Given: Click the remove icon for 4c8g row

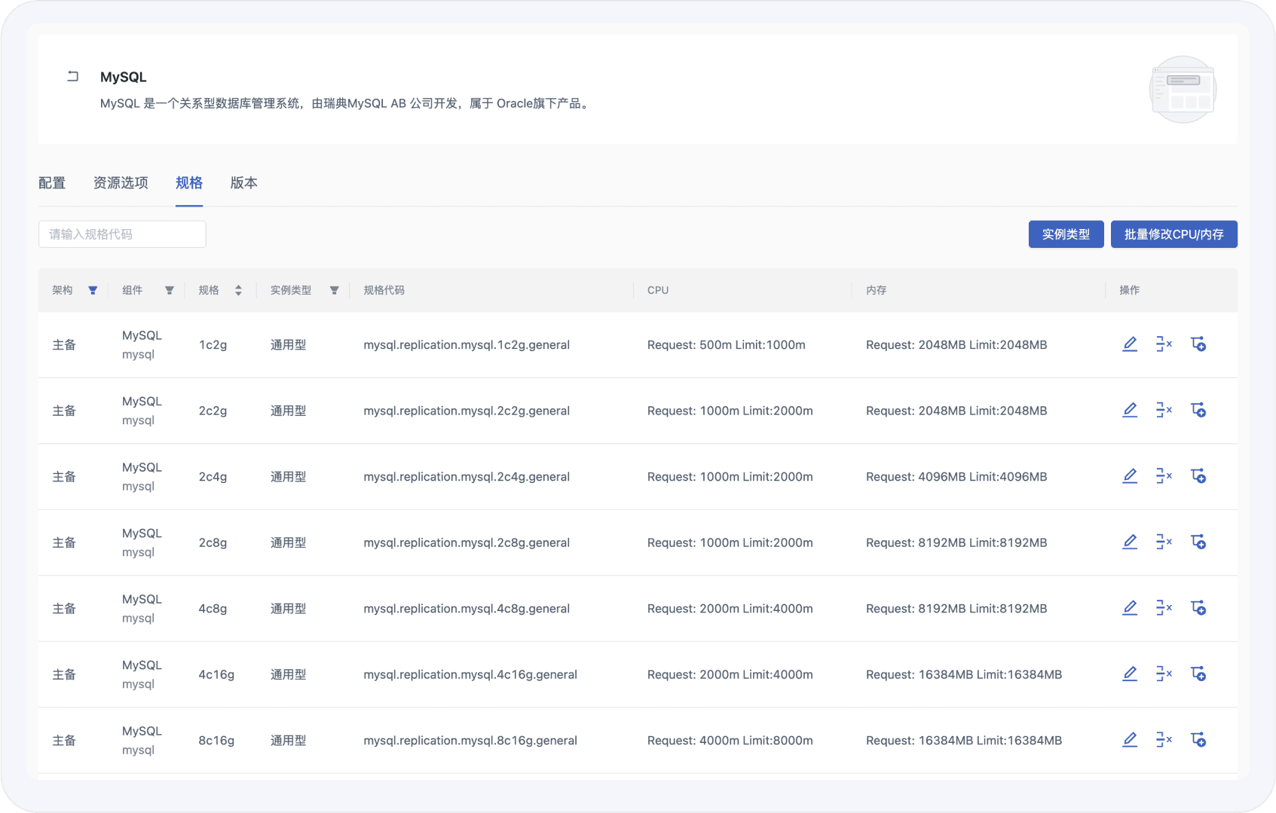Looking at the screenshot, I should (x=1163, y=608).
